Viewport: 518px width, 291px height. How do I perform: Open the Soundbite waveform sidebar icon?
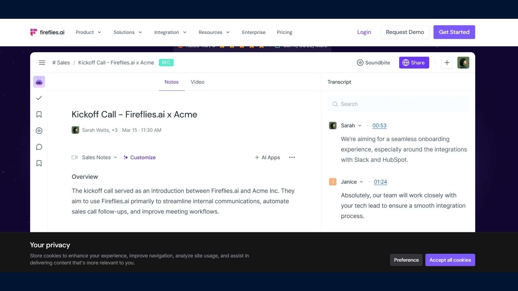(x=39, y=131)
